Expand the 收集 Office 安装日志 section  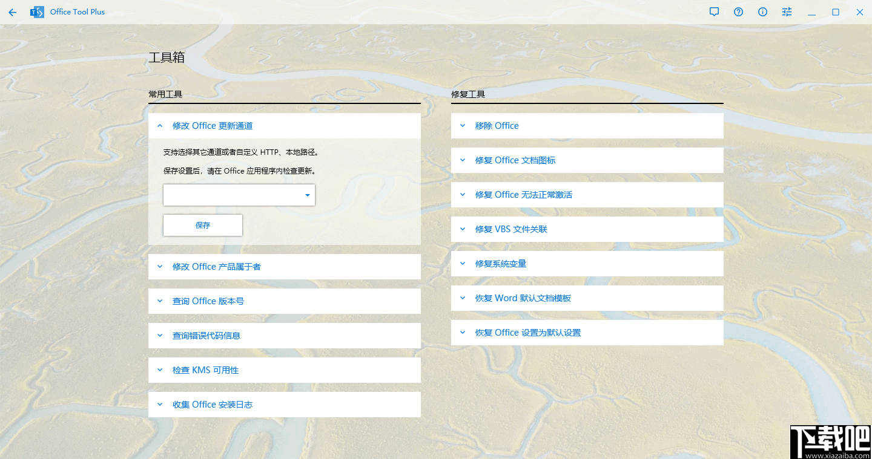pos(160,404)
